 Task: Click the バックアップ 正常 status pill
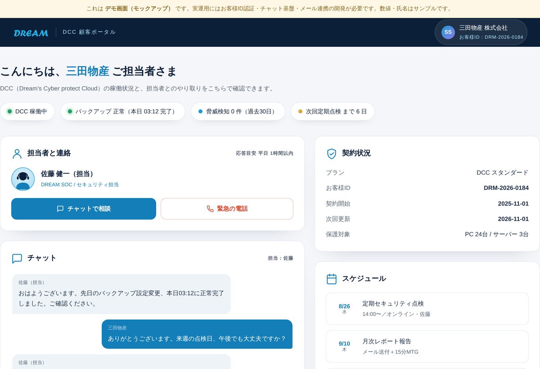[x=123, y=112]
